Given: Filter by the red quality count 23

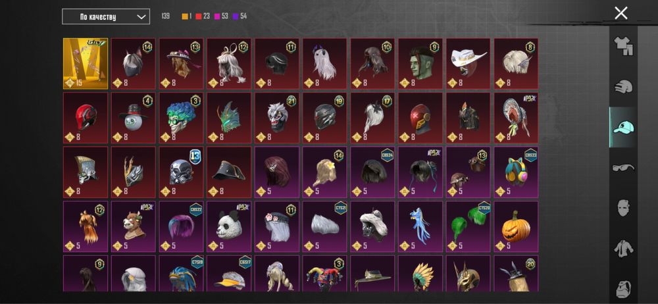Looking at the screenshot, I should click(x=203, y=16).
